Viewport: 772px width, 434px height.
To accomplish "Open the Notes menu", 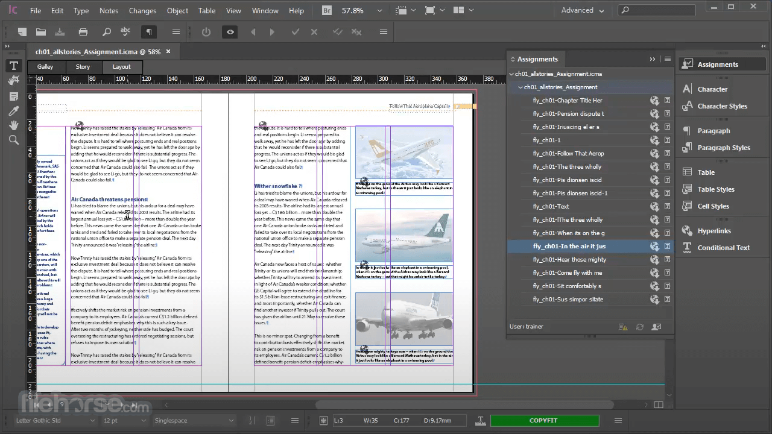I will [x=109, y=10].
